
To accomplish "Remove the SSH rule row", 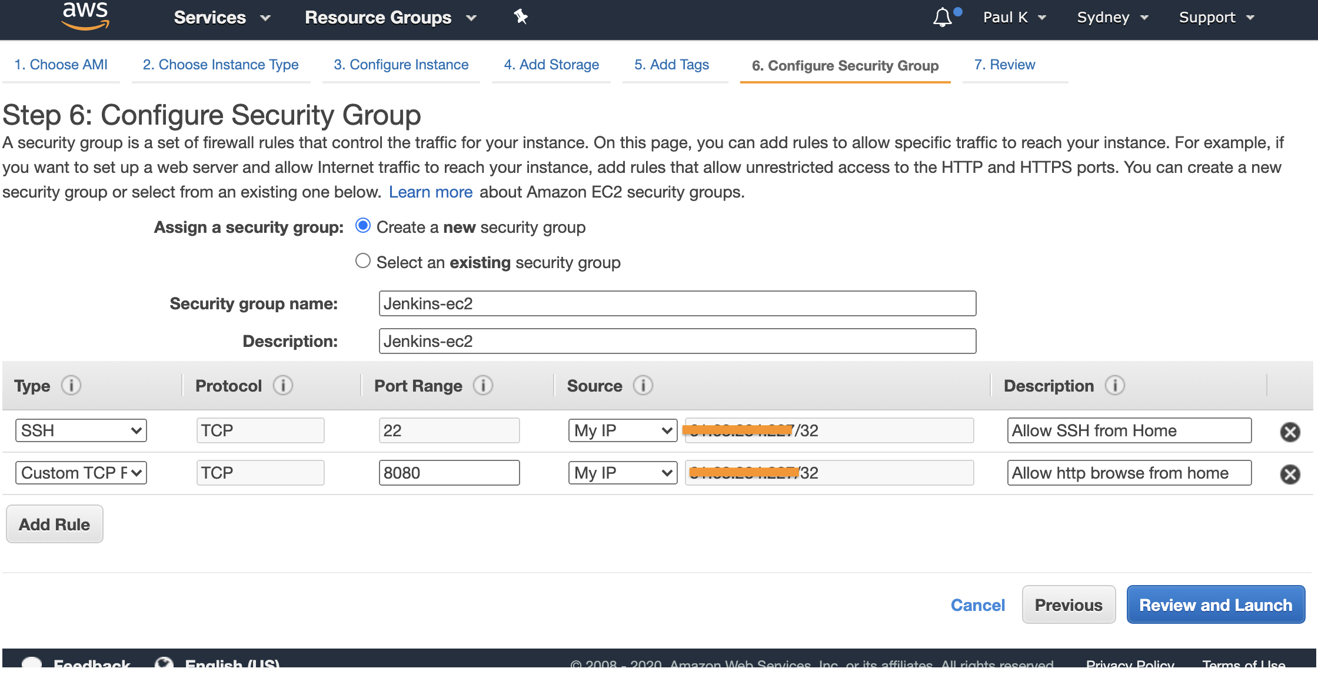I will (1290, 432).
